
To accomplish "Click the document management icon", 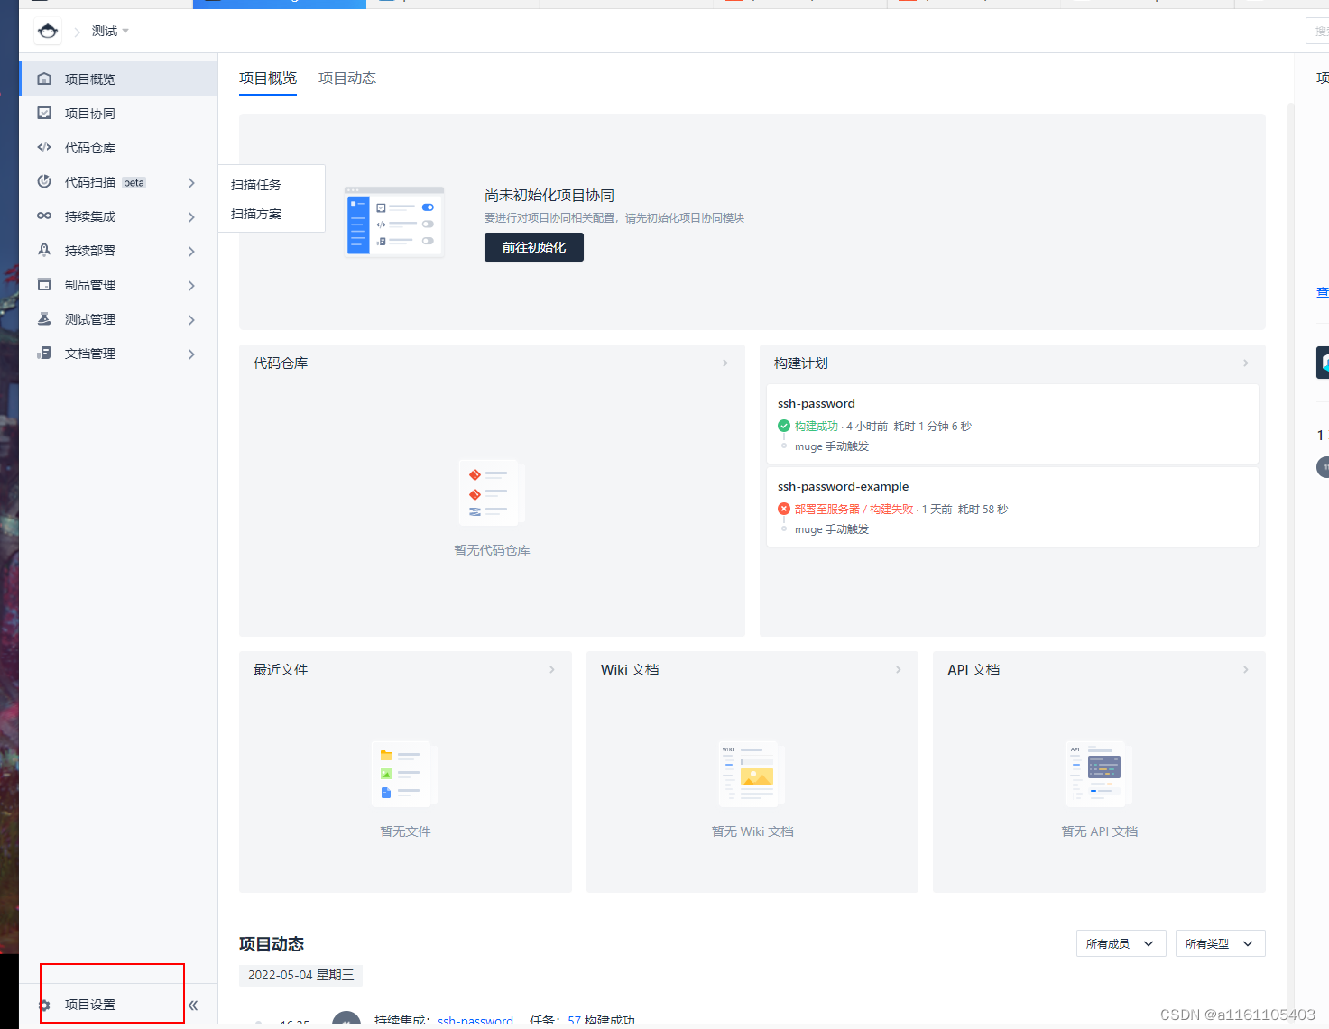I will pyautogui.click(x=44, y=353).
